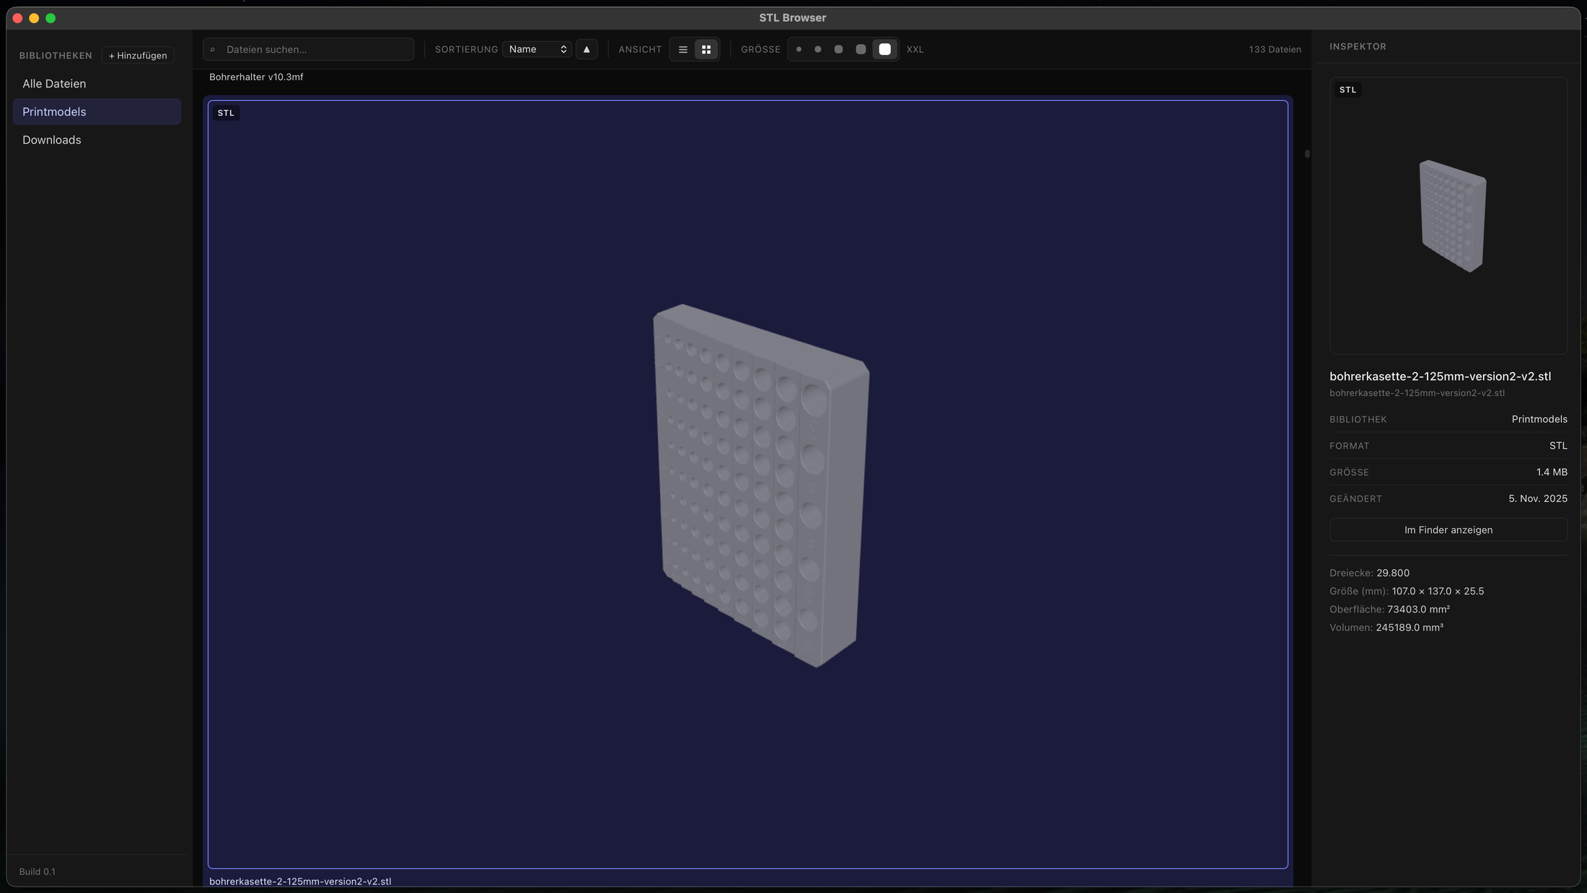Click Build 0.1 version label
Viewport: 1587px width, 893px height.
[38, 872]
